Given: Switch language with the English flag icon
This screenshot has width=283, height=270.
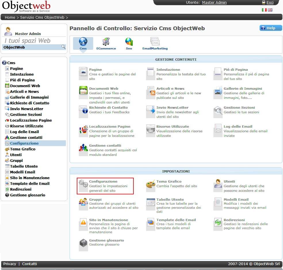Looking at the screenshot, I should coord(270,10).
